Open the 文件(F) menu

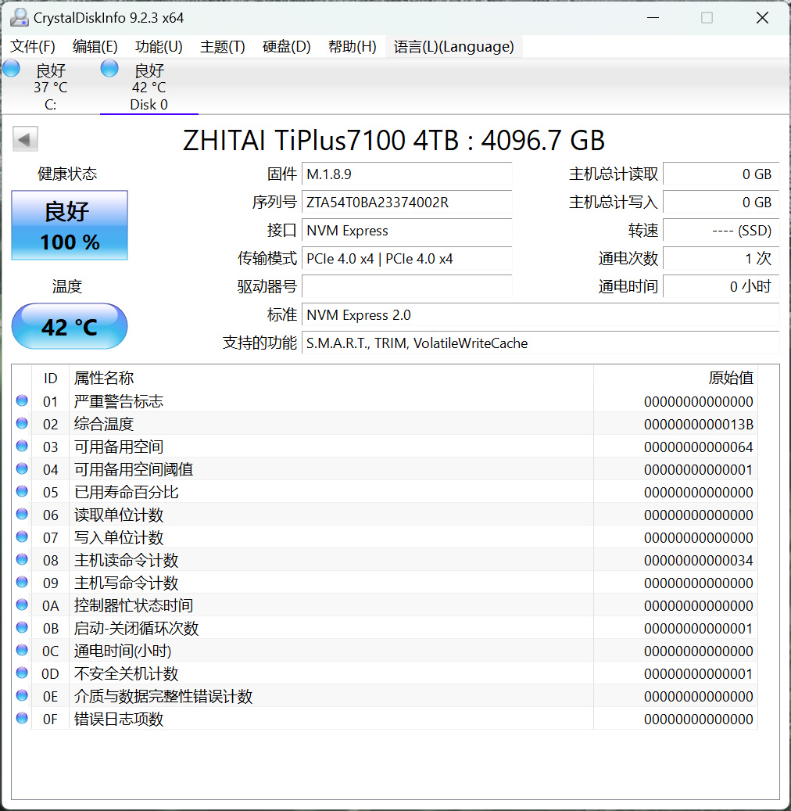click(x=33, y=47)
